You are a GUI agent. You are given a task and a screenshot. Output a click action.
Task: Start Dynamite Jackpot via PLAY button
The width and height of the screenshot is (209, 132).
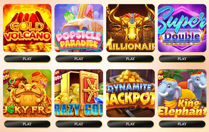(x=130, y=124)
